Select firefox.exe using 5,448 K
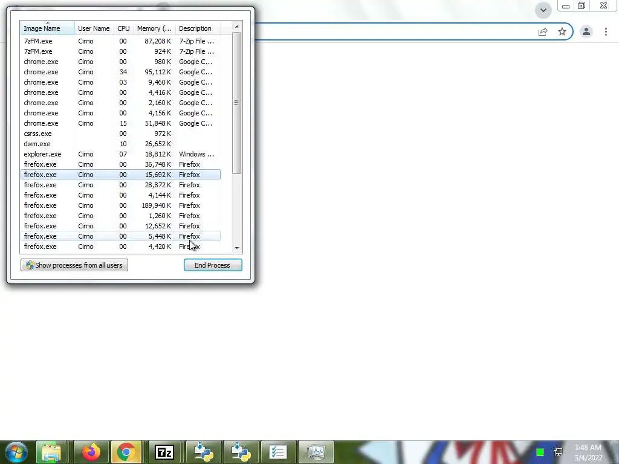The image size is (619, 464). (120, 236)
